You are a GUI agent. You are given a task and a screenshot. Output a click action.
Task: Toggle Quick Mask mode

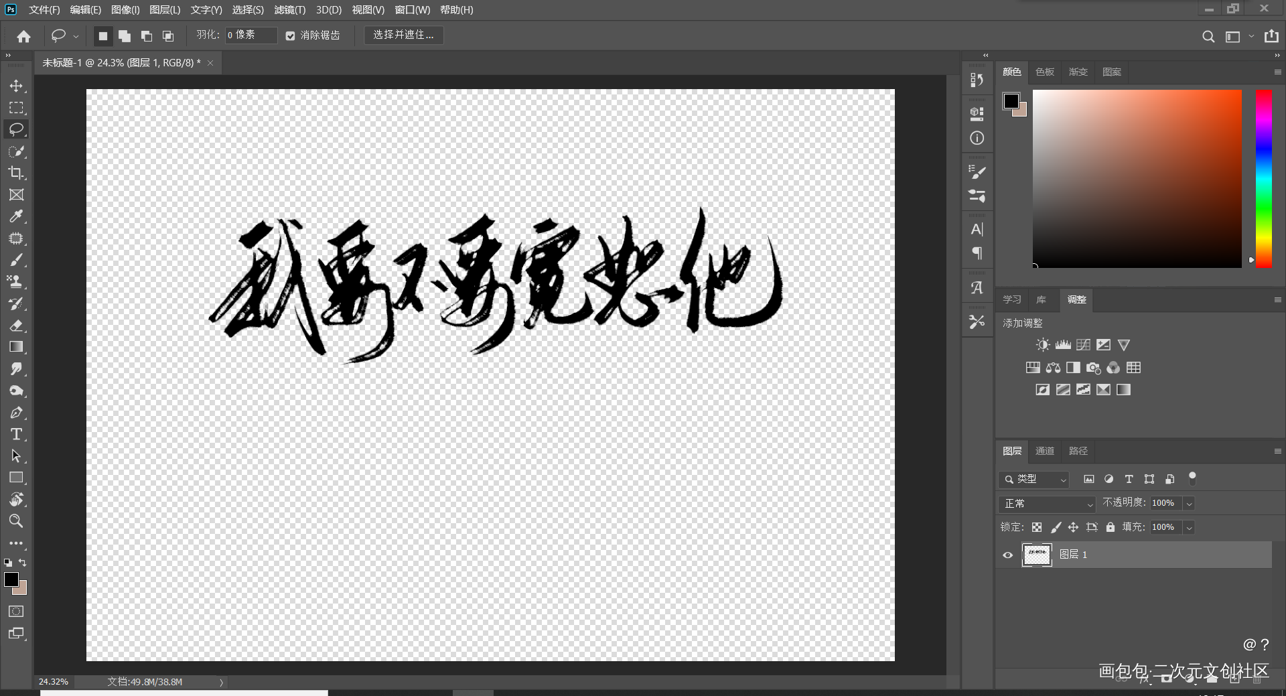pyautogui.click(x=16, y=611)
